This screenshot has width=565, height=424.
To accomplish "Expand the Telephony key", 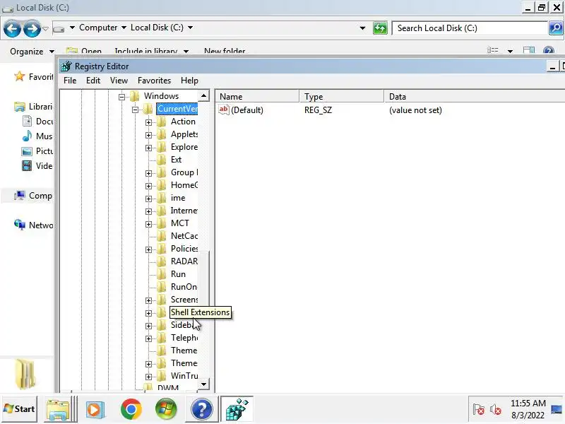I will click(148, 338).
